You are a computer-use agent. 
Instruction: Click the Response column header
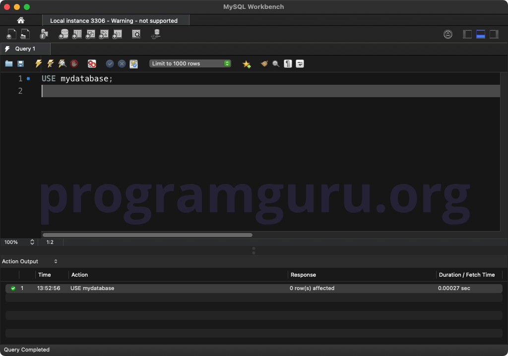(303, 275)
